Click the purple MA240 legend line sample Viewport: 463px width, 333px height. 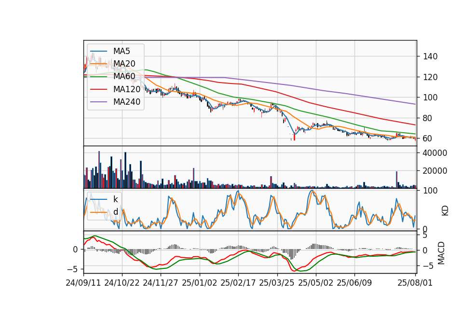pos(98,102)
